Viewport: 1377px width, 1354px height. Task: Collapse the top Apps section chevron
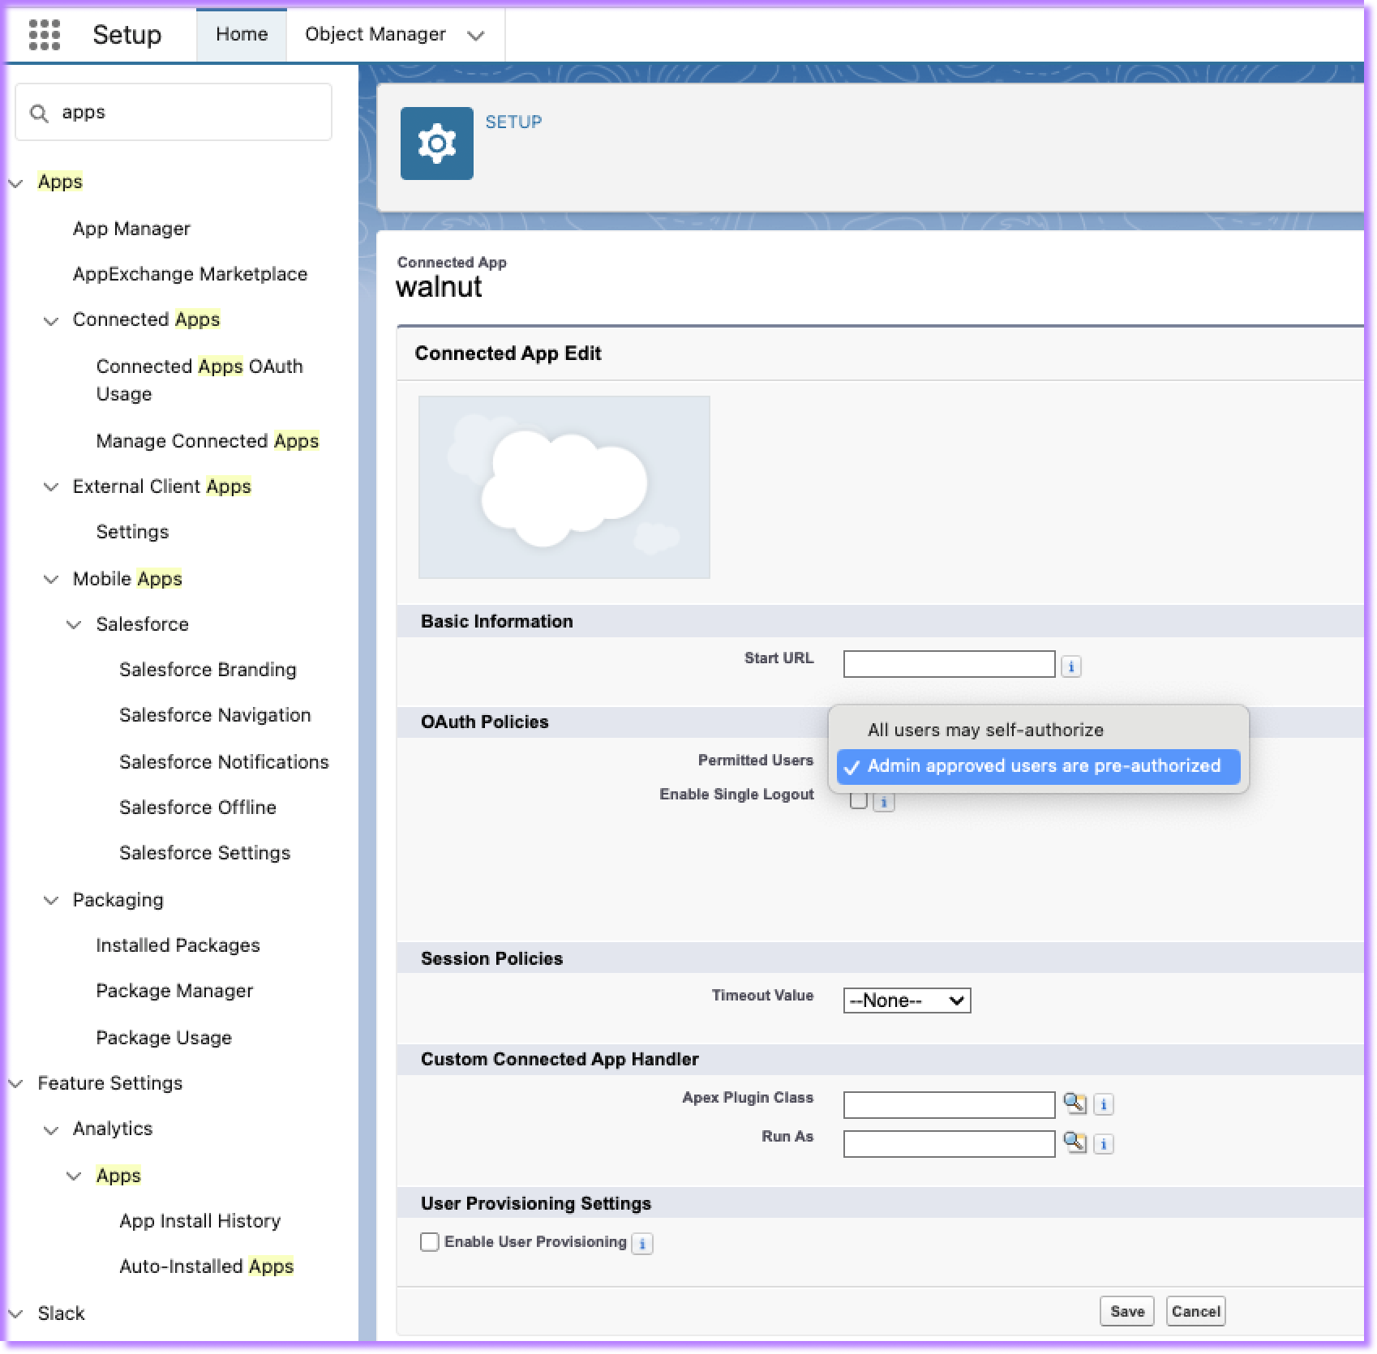tap(15, 183)
